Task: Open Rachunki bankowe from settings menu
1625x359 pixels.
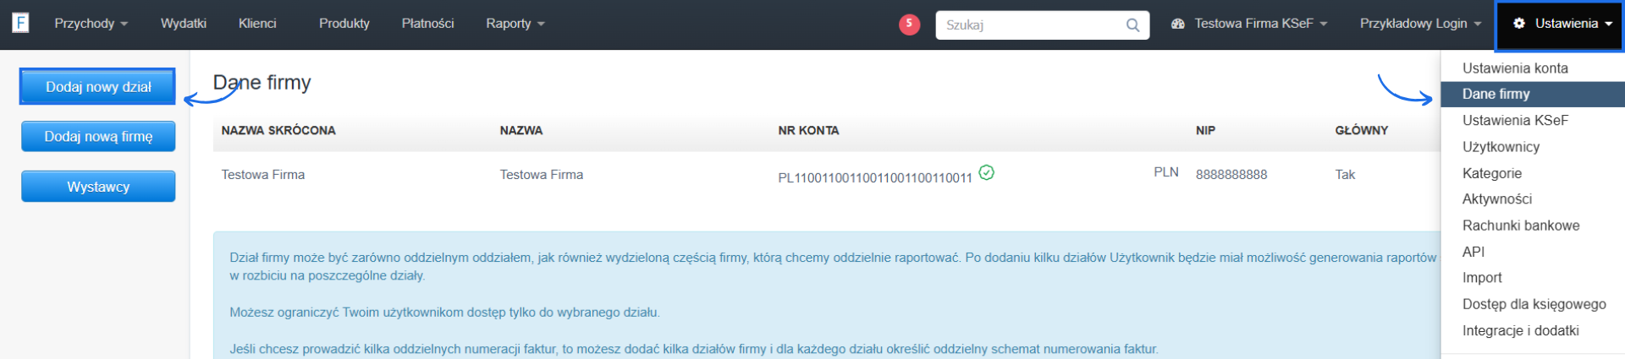Action: [x=1533, y=226]
